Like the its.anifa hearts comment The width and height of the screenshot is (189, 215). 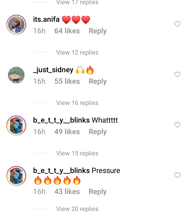pyautogui.click(x=177, y=24)
